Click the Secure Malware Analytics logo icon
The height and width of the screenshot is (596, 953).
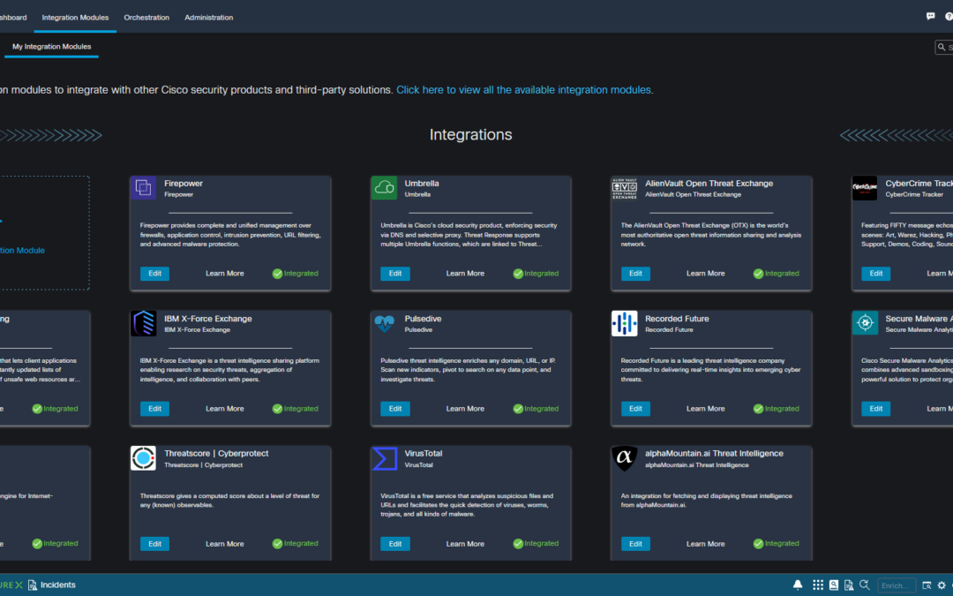click(x=865, y=323)
